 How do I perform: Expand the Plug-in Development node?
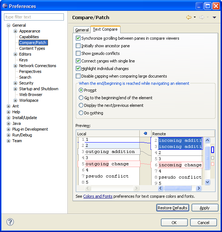pyautogui.click(x=8, y=129)
